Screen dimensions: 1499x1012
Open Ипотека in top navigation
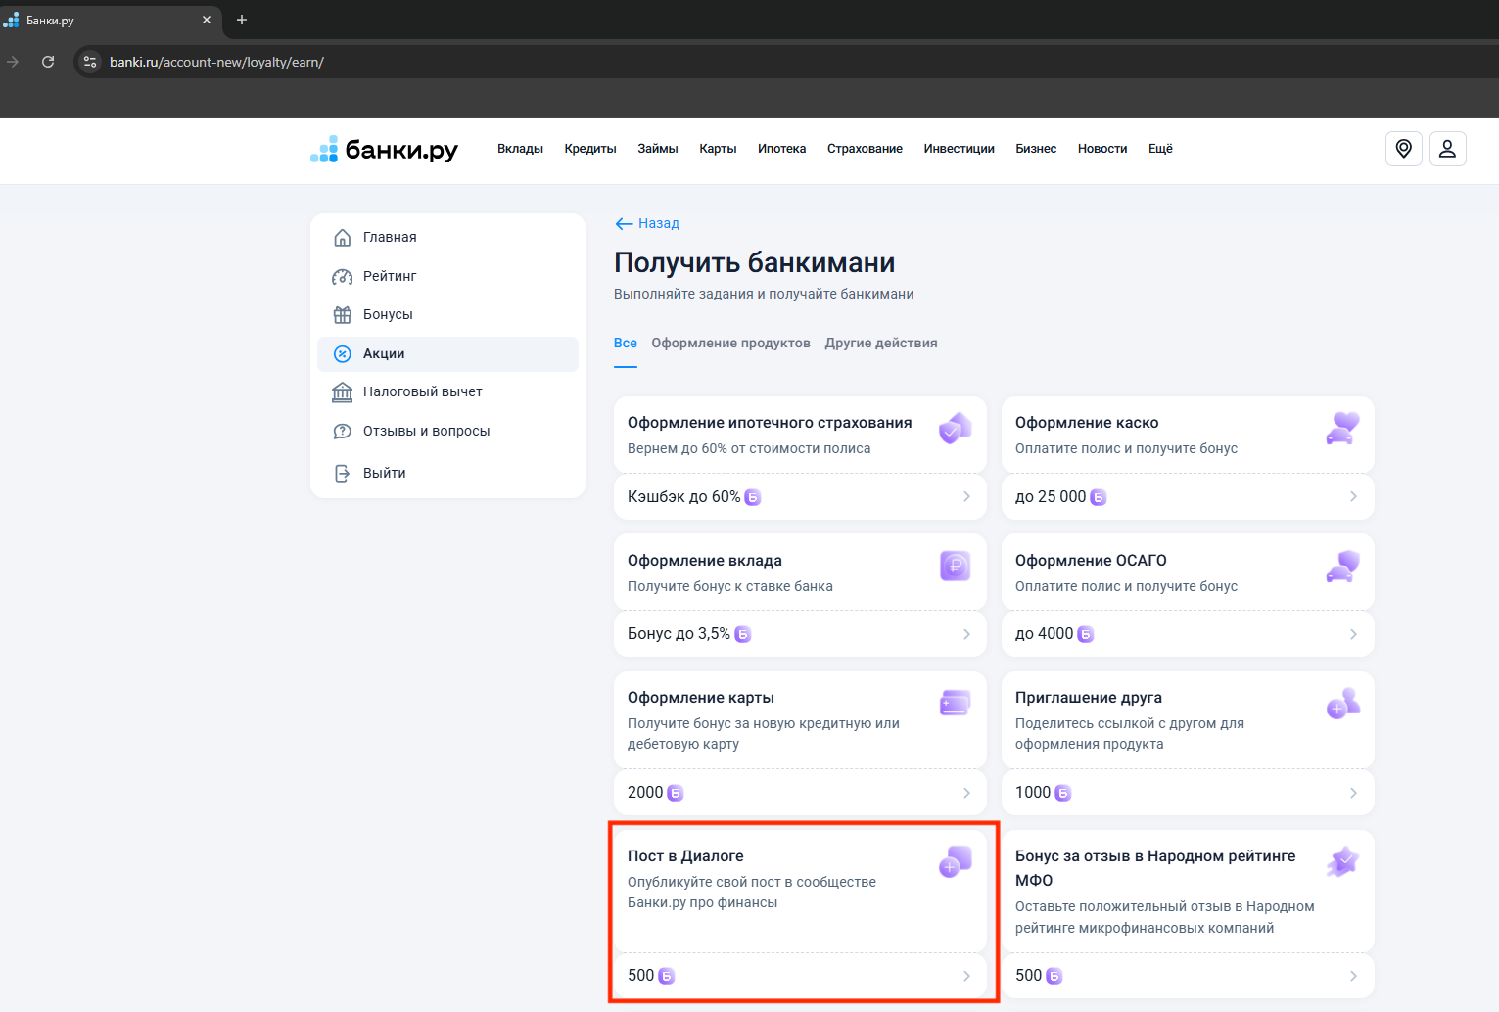pos(781,149)
